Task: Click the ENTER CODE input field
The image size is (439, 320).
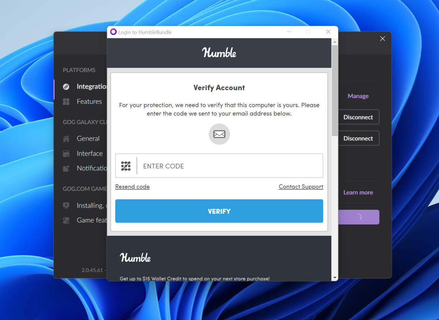Action: (219, 166)
